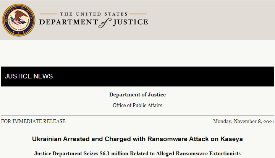Click 'FOR IMMEDIATE RELEASE' label
This screenshot has height=158, width=275.
(x=33, y=121)
